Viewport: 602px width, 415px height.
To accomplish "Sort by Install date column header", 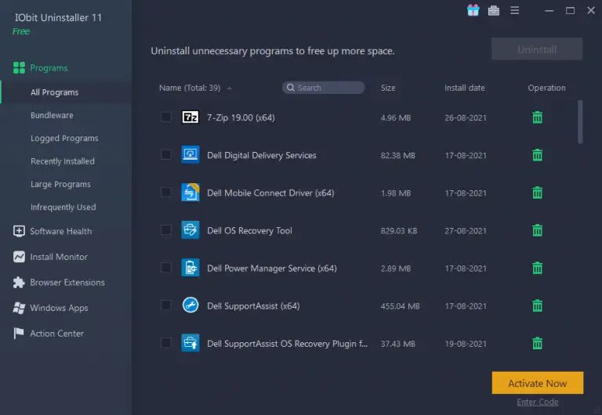I will [x=465, y=88].
